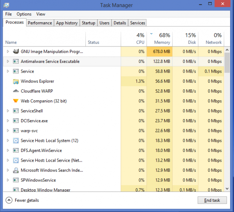Viewport: 234px width, 212px height.
Task: Expand the 58.8 MB Service process group
Action: click(8, 71)
